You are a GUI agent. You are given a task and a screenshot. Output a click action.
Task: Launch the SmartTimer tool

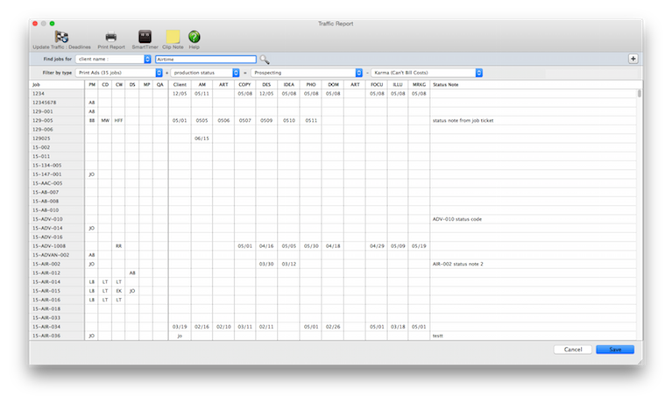(x=145, y=37)
